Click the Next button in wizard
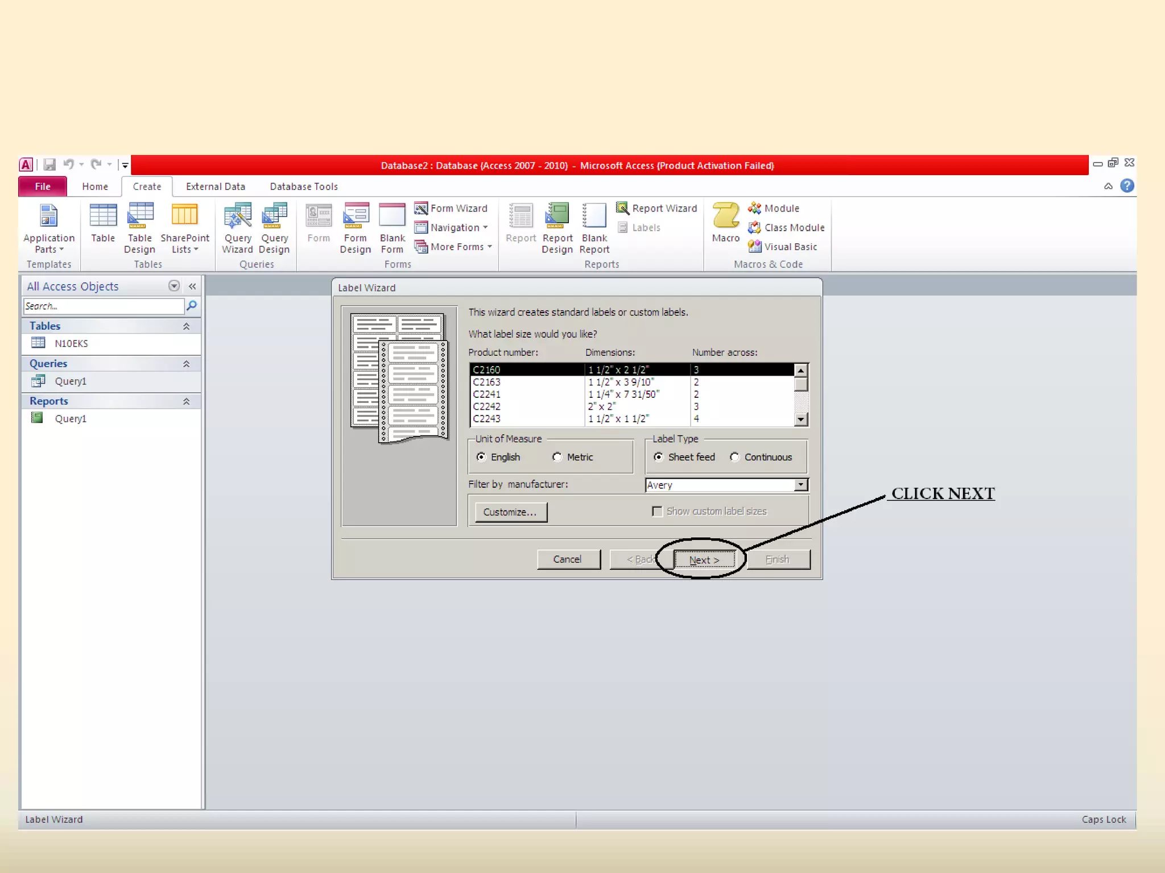The image size is (1165, 873). [x=704, y=560]
